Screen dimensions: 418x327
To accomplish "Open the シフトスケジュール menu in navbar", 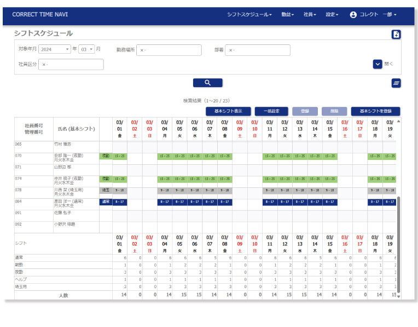I will [x=249, y=15].
